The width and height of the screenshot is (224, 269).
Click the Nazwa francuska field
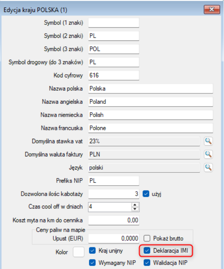click(151, 128)
